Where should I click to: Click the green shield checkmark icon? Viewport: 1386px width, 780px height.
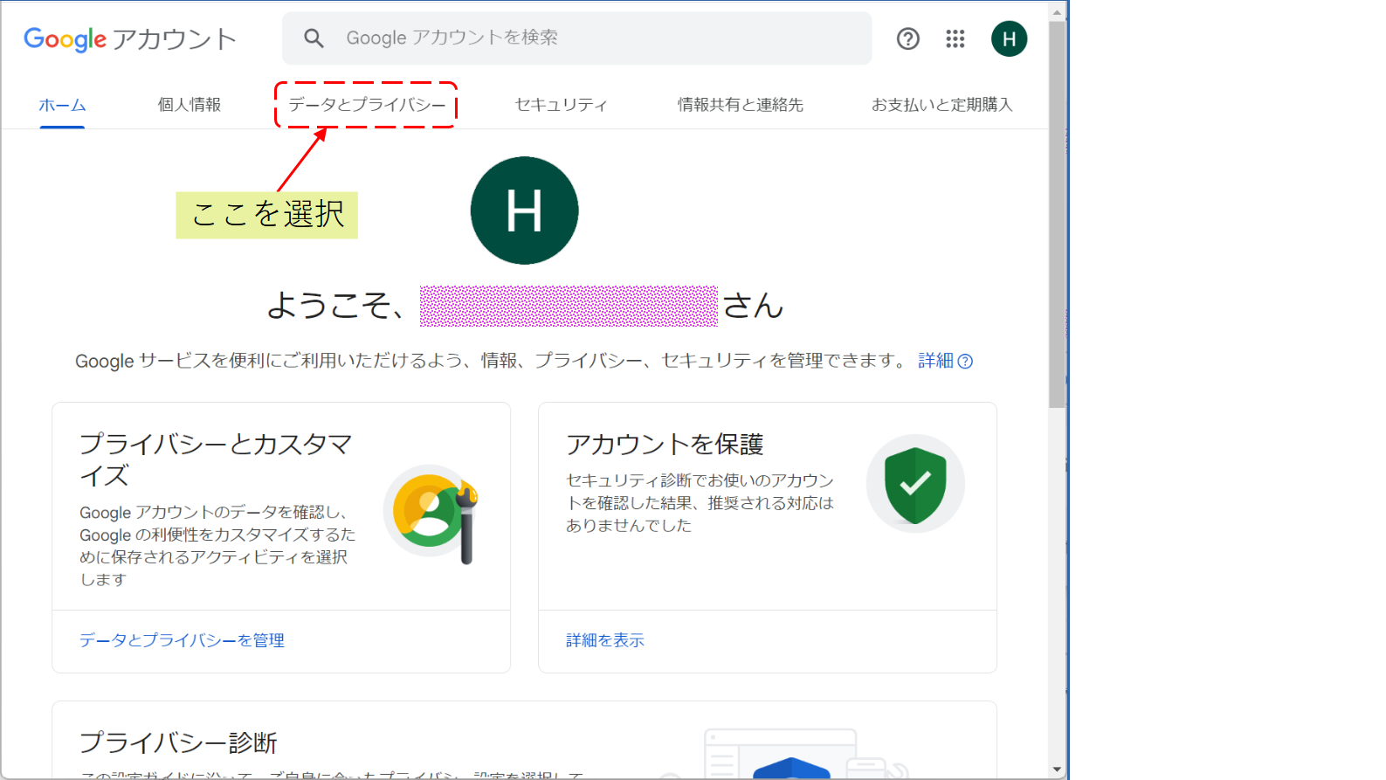tap(915, 484)
